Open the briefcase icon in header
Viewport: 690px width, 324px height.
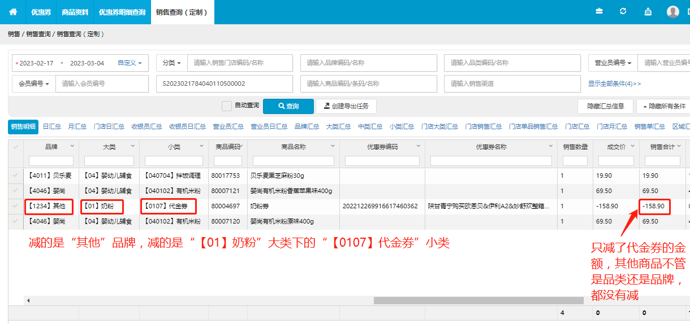pos(599,11)
